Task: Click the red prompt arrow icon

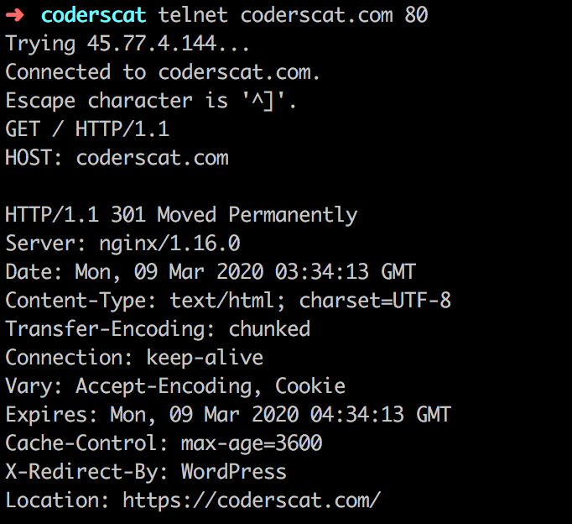Action: click(15, 15)
